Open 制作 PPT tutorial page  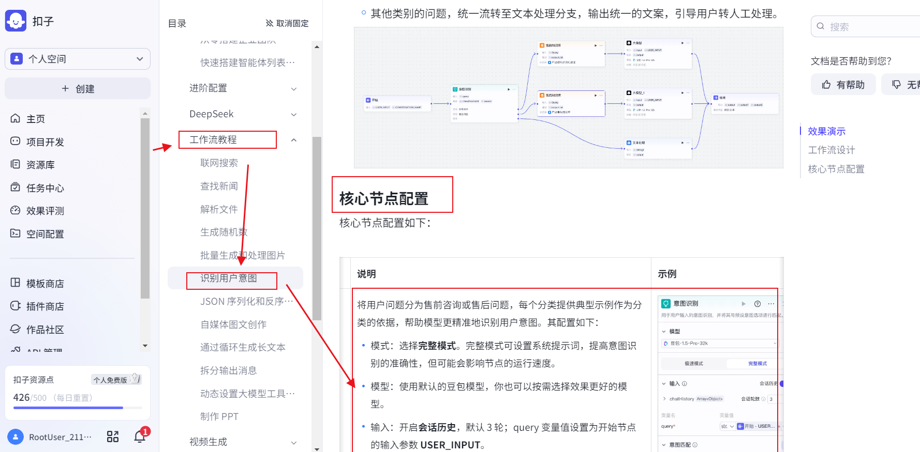[x=219, y=416]
